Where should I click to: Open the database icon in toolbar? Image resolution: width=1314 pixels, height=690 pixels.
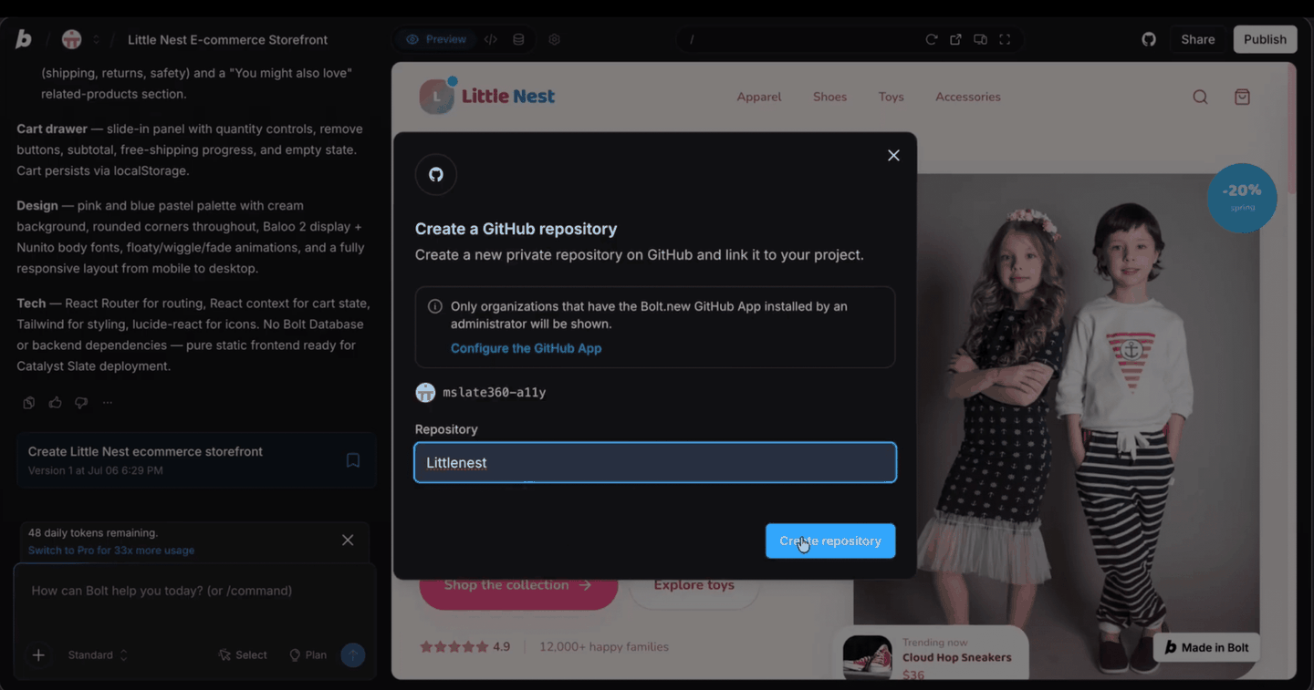click(x=518, y=39)
